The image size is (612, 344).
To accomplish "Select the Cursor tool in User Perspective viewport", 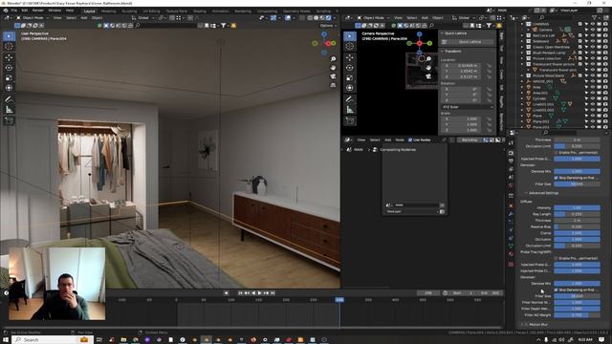I will tap(9, 47).
